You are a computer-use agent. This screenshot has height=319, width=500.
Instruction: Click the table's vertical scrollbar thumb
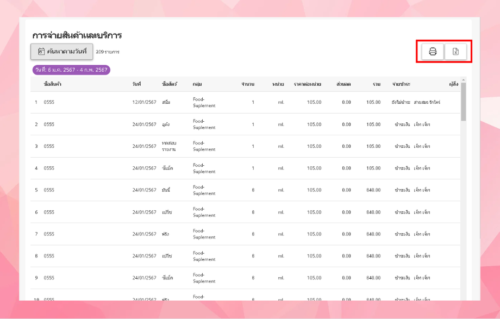click(464, 102)
